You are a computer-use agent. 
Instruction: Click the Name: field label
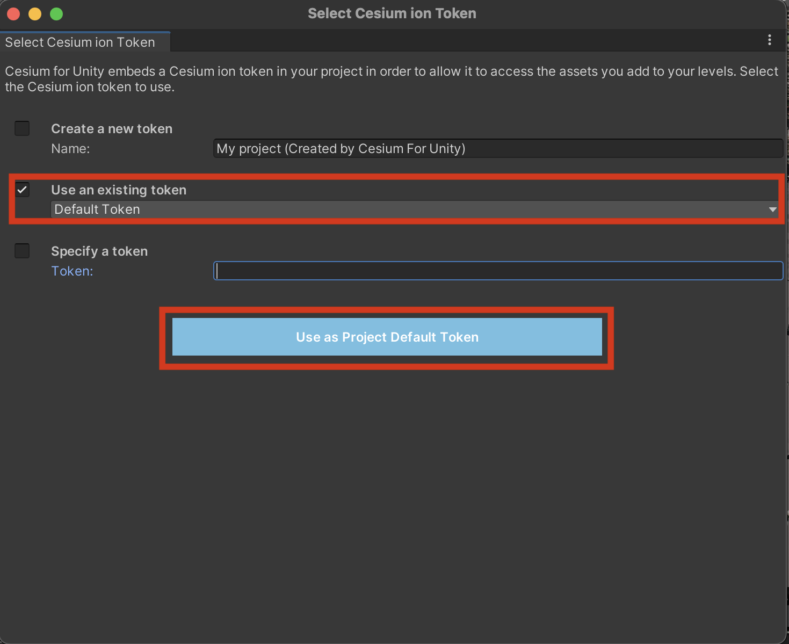click(70, 149)
